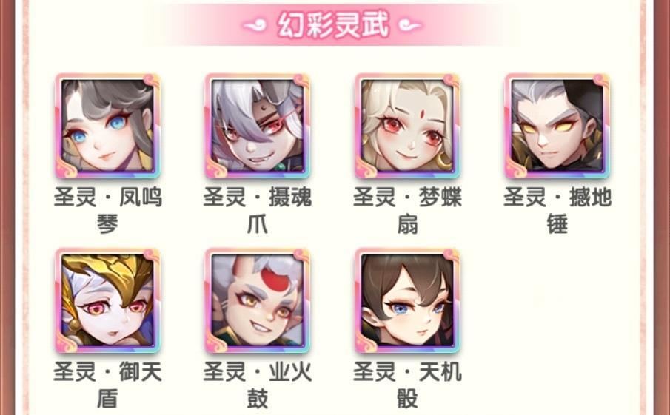The image size is (670, 415).
Task: Select the 圣灵·凤鸣琴 character portrait
Action: (x=107, y=126)
